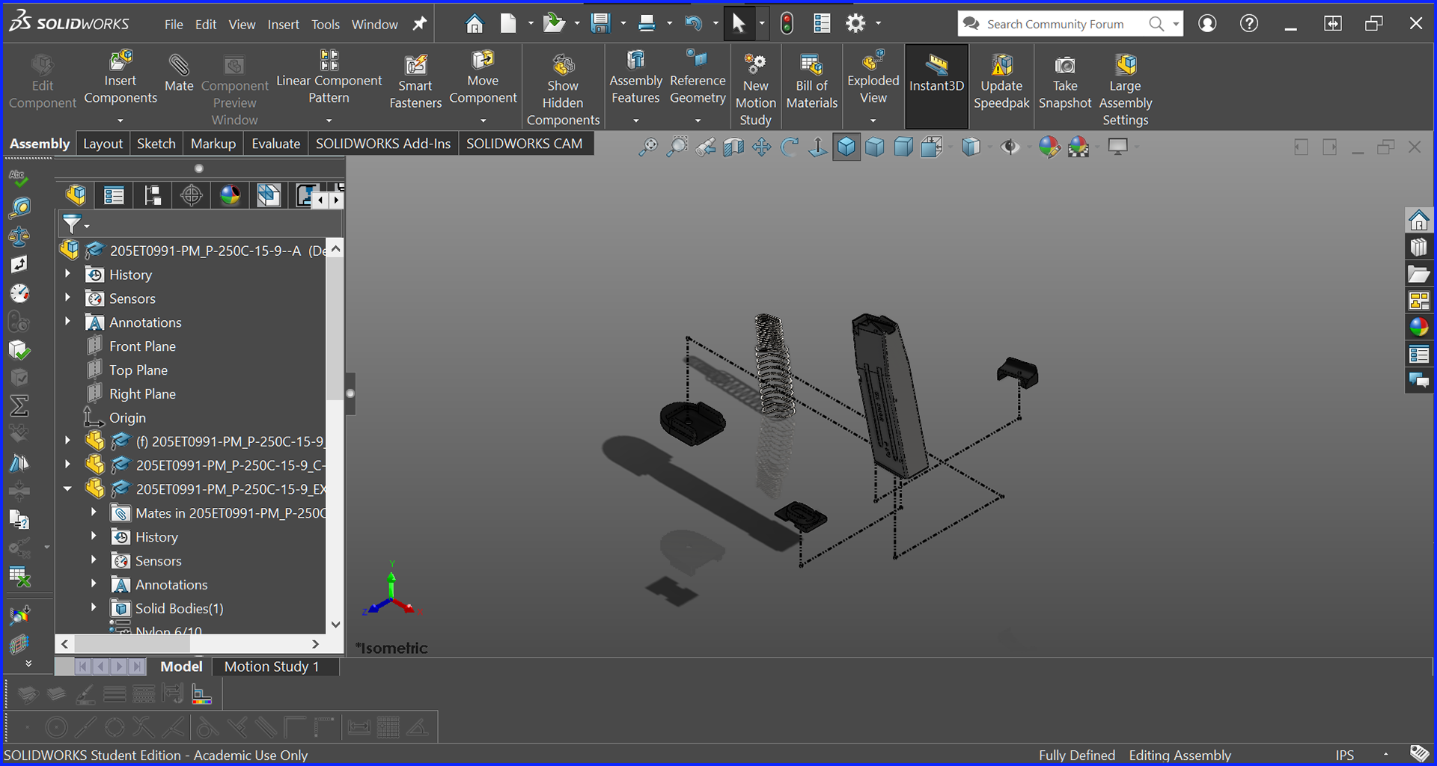
Task: Click the IPS unit system in status bar
Action: click(x=1345, y=755)
